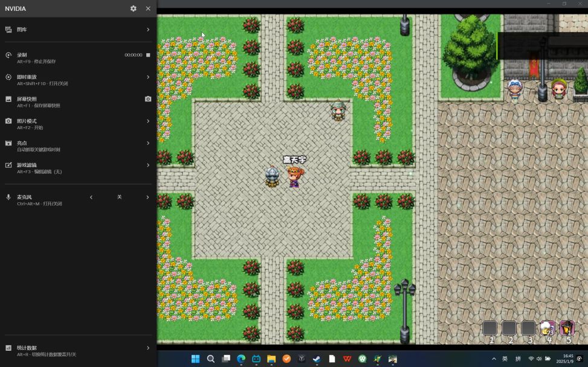Screen dimensions: 588x367
Task: Close the NVIDIA overlay panel
Action: click(x=148, y=8)
